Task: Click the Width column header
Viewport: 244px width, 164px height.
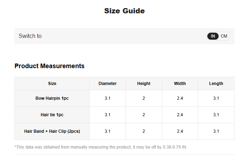Action: (180, 84)
